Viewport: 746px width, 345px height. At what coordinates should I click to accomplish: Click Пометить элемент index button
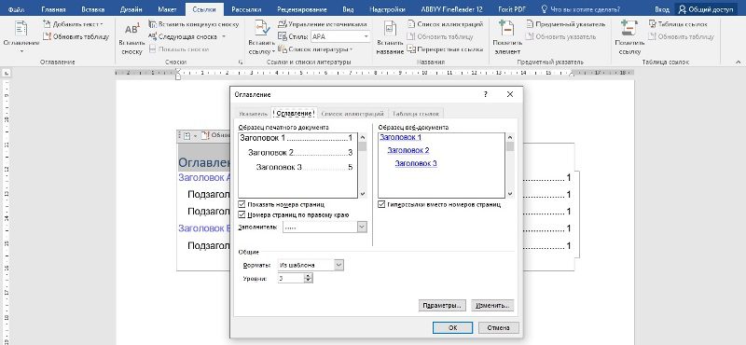click(x=507, y=38)
